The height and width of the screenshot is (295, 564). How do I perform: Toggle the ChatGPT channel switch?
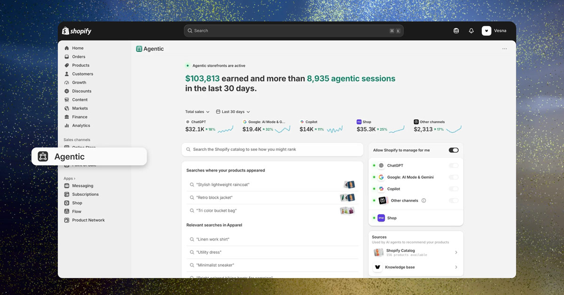[454, 166]
